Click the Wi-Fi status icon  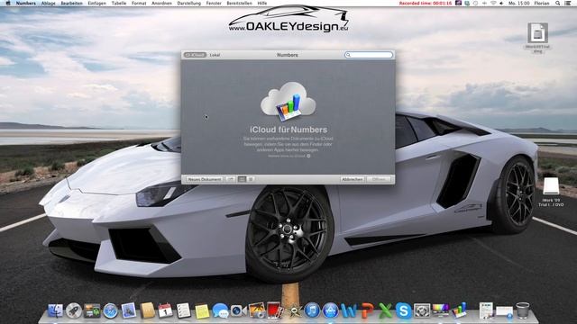(493, 3)
